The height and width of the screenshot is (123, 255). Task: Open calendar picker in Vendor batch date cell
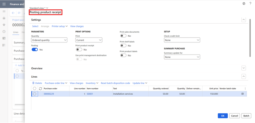pyautogui.click(x=242, y=94)
